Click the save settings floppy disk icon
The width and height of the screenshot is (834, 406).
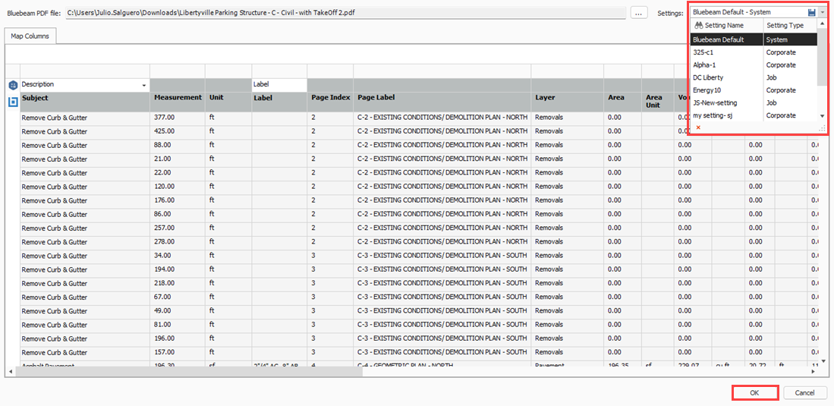[x=812, y=13]
